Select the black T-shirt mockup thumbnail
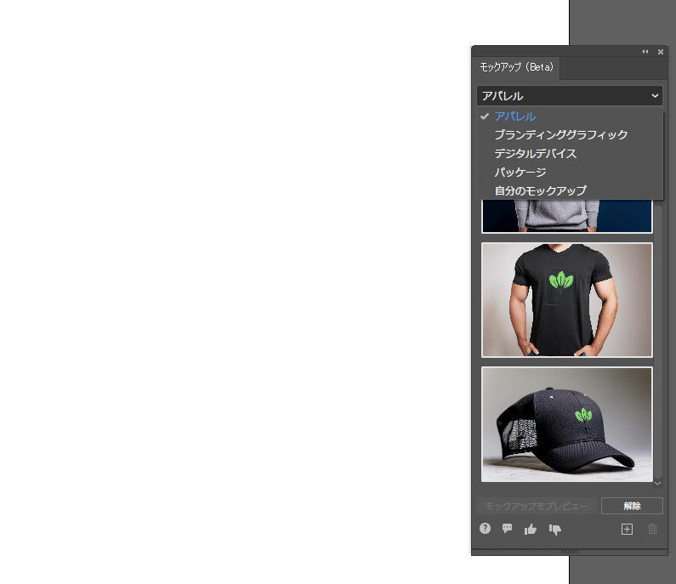 coord(567,300)
